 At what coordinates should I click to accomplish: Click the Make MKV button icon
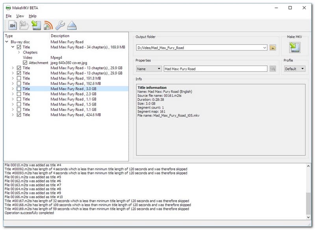pyautogui.click(x=295, y=48)
